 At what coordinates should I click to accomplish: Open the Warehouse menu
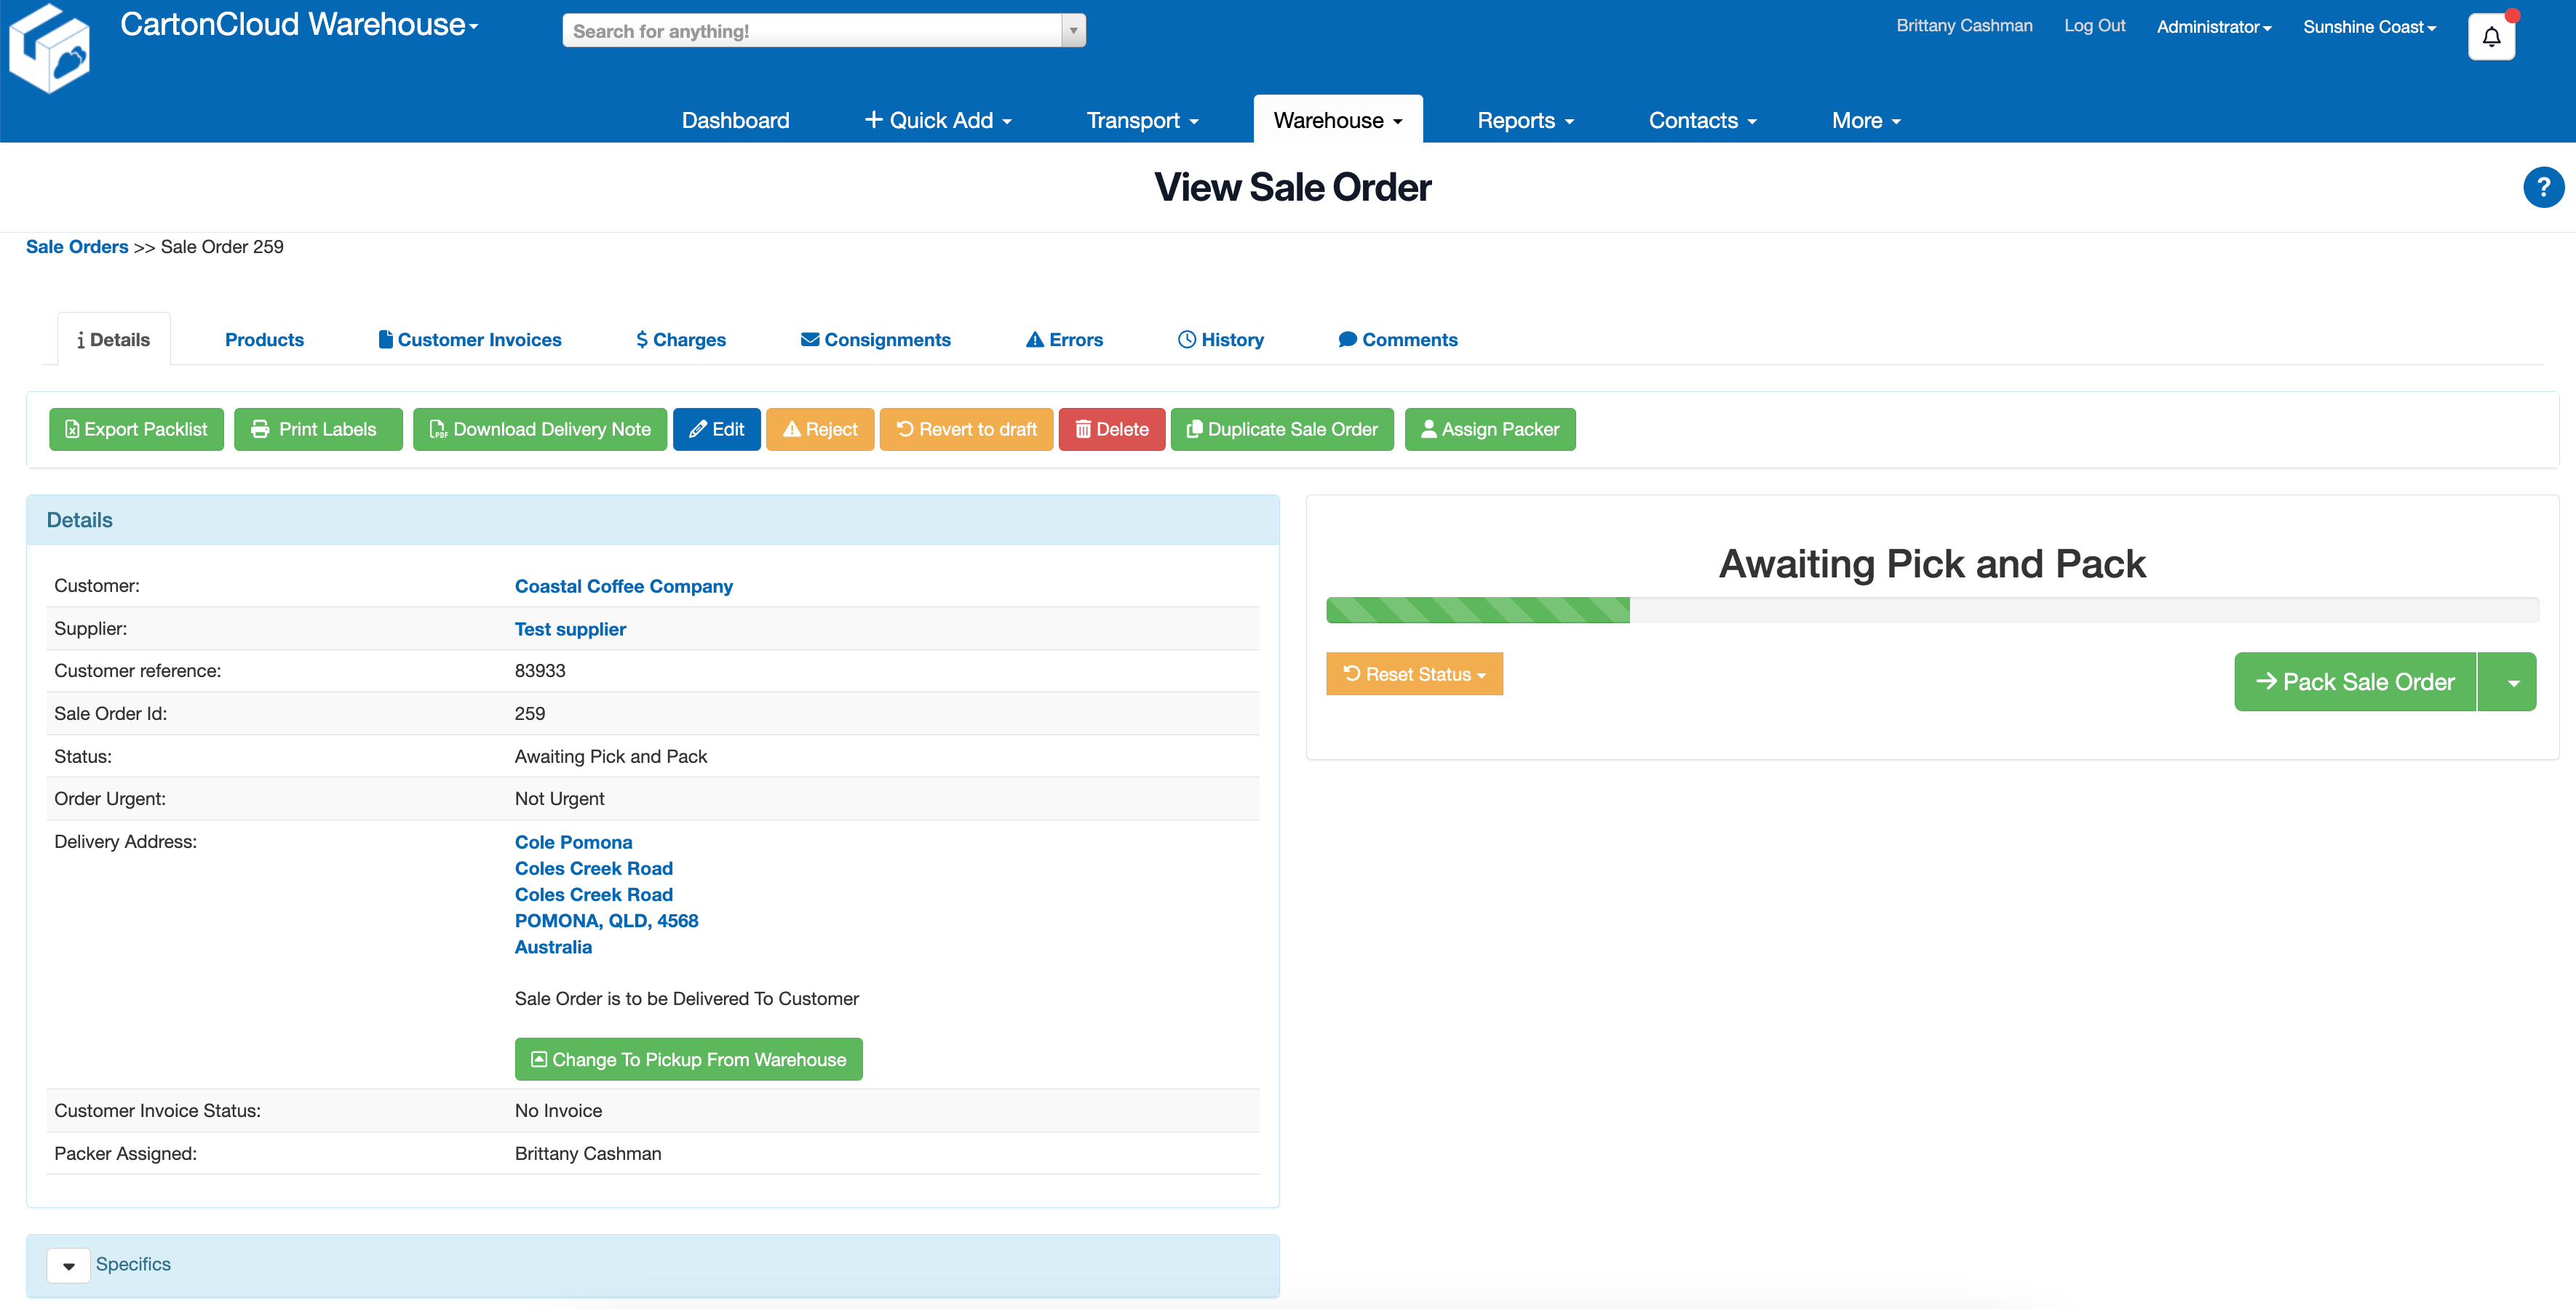click(x=1338, y=120)
